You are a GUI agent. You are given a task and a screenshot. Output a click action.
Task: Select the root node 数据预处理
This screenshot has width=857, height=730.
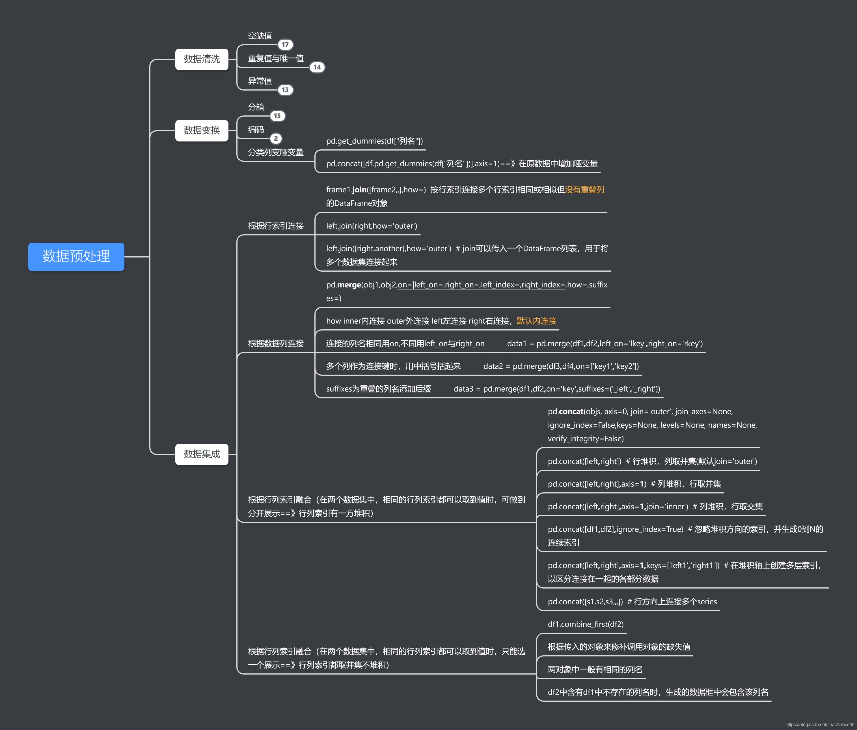pos(76,257)
